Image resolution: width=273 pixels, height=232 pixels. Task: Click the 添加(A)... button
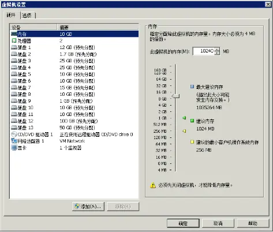point(88,207)
